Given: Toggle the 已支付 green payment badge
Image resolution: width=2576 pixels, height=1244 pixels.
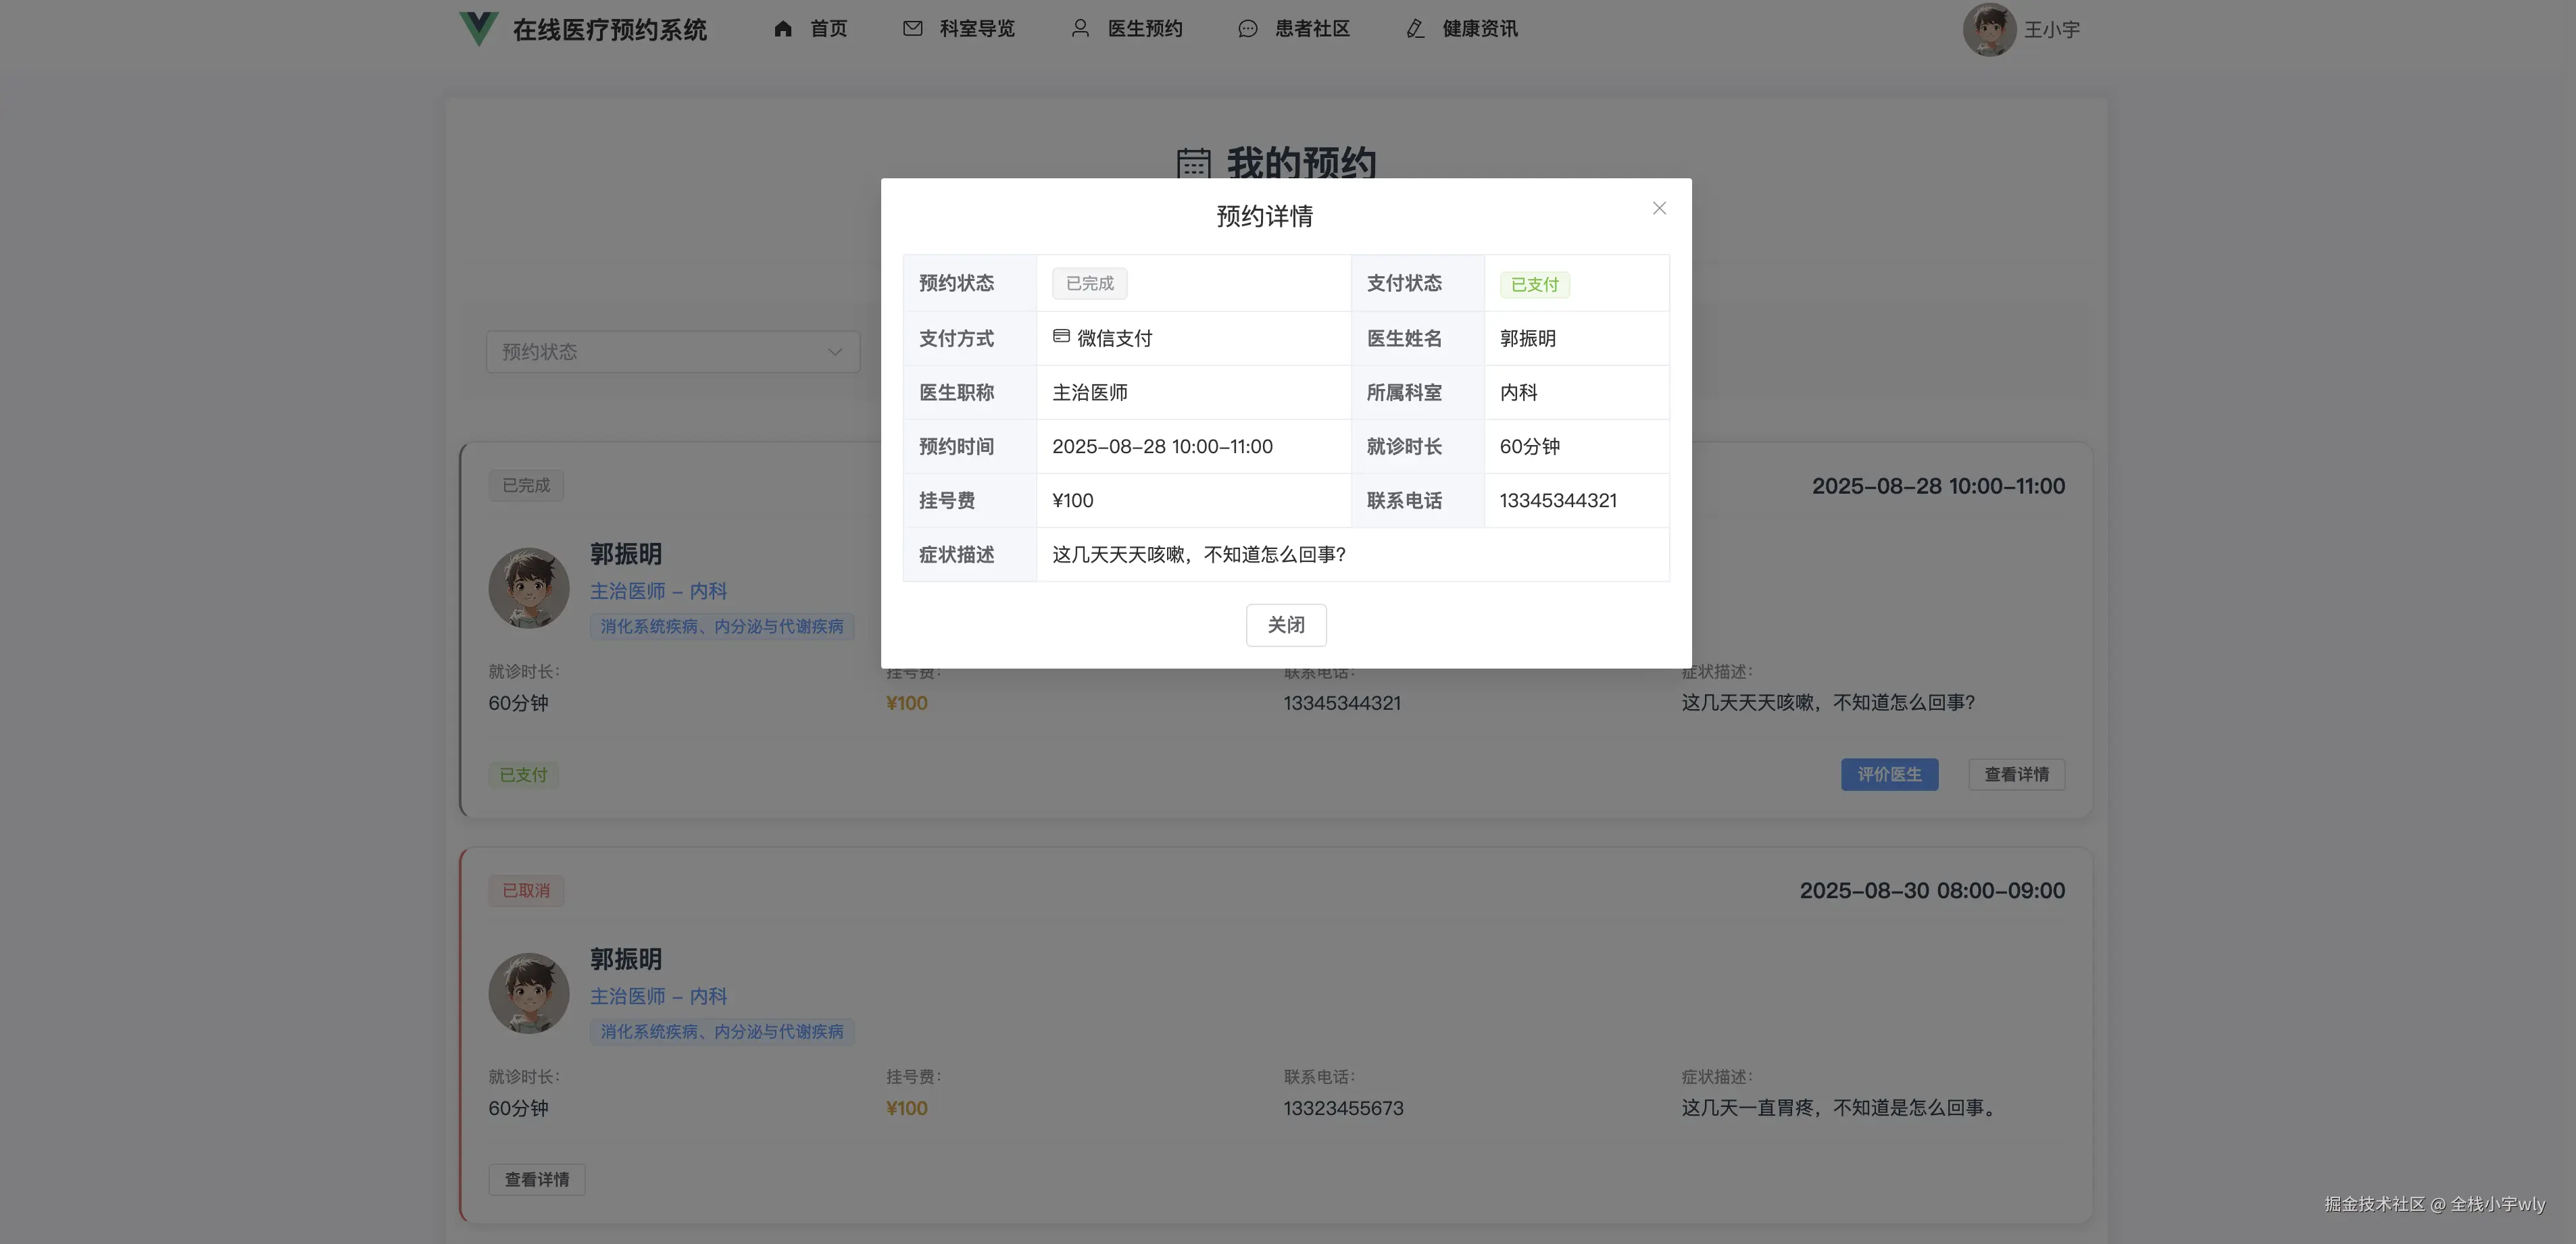Looking at the screenshot, I should (x=1534, y=284).
